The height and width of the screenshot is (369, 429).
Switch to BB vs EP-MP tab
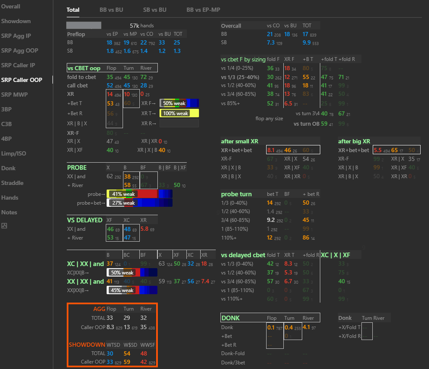point(203,10)
